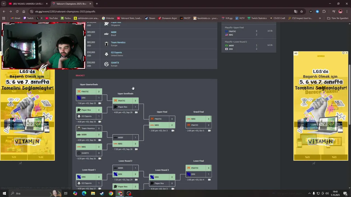Open the Upper Final VOD camera icon
The image size is (351, 197).
click(x=173, y=131)
